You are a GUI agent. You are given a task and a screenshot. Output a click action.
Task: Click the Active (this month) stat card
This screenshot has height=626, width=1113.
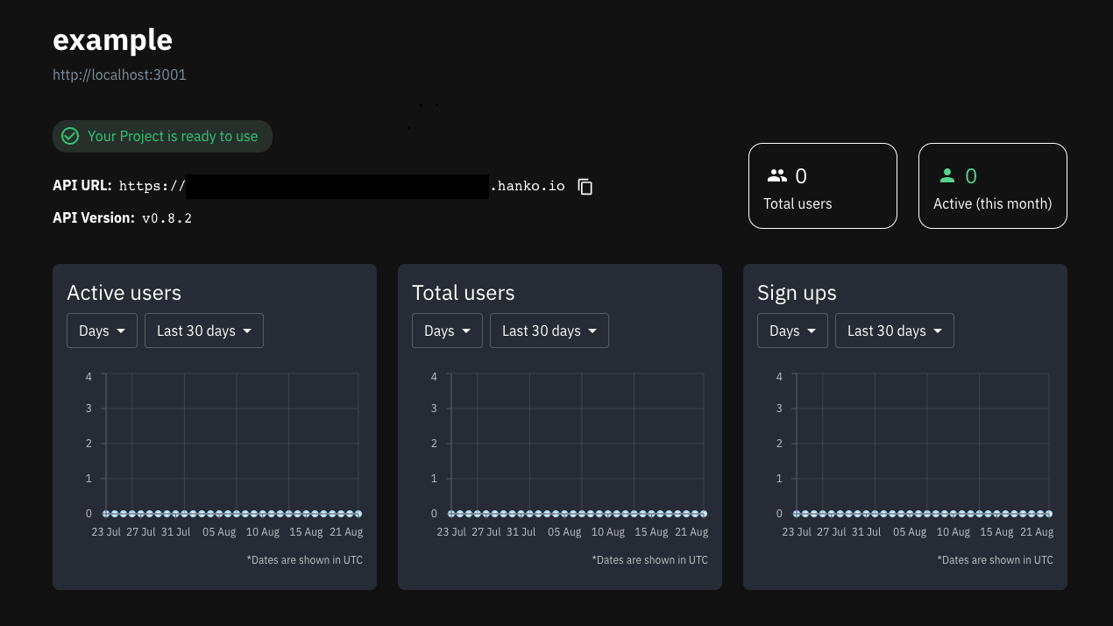point(993,186)
